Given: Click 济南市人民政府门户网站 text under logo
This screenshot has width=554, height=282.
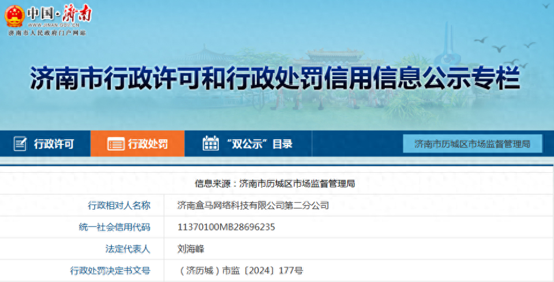Looking at the screenshot, I should pyautogui.click(x=47, y=34).
